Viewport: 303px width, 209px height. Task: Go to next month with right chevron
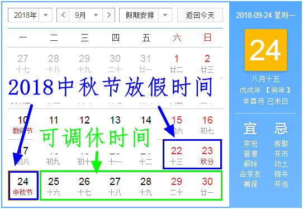109,15
